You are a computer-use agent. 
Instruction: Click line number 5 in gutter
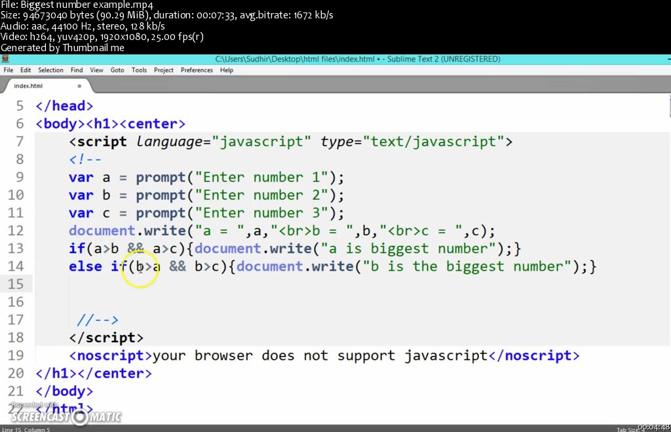click(20, 106)
